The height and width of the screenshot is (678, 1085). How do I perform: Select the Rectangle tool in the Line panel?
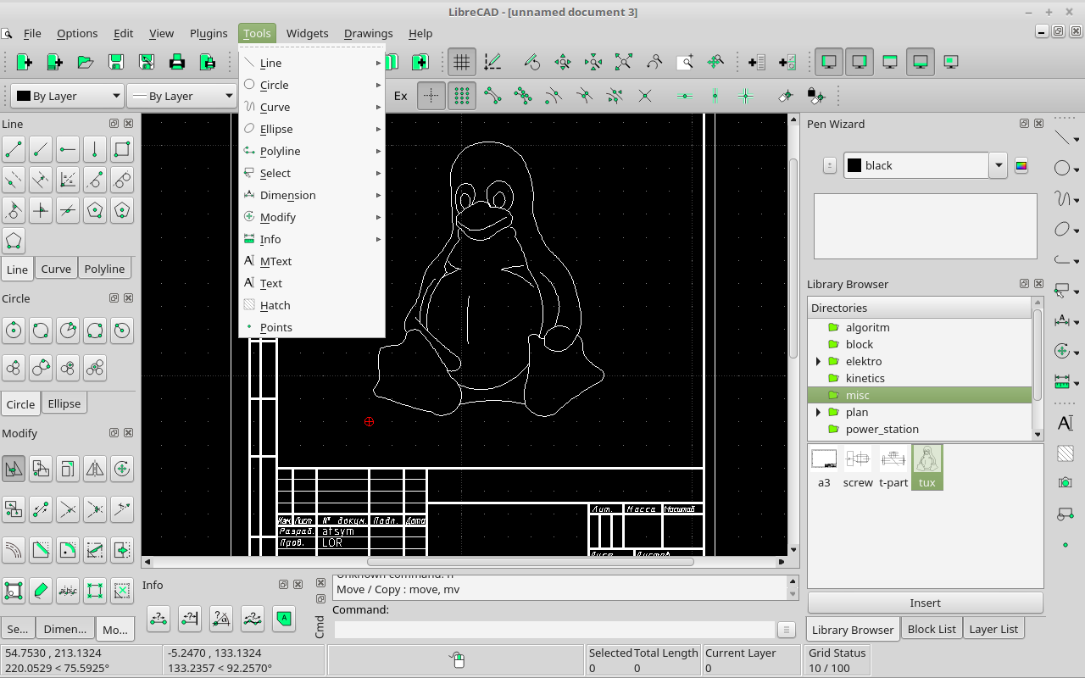click(x=122, y=151)
